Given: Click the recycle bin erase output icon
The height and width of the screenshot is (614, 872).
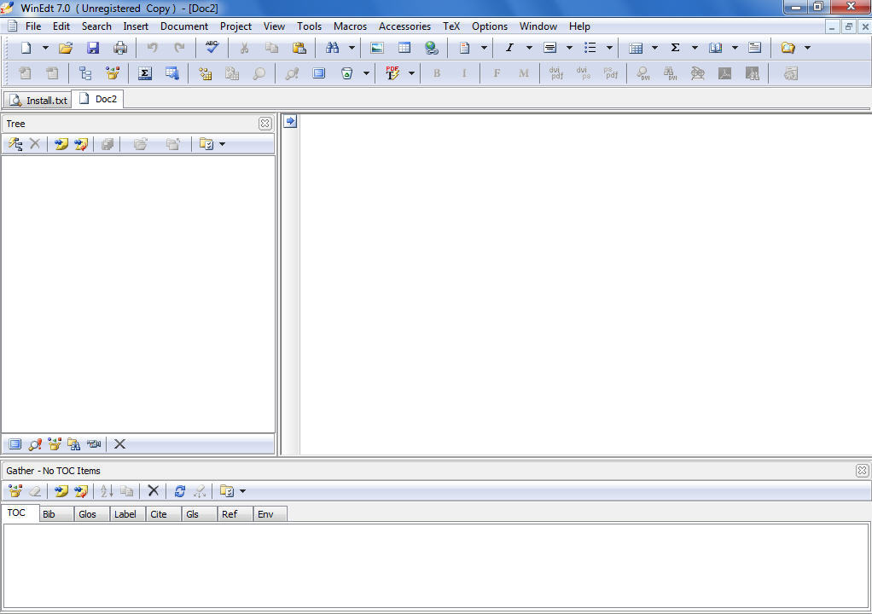Looking at the screenshot, I should (347, 73).
